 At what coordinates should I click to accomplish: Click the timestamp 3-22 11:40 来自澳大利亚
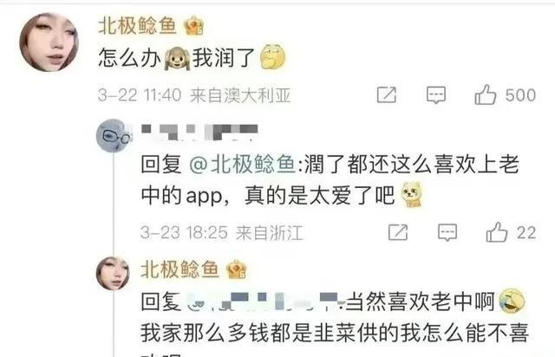click(x=194, y=95)
